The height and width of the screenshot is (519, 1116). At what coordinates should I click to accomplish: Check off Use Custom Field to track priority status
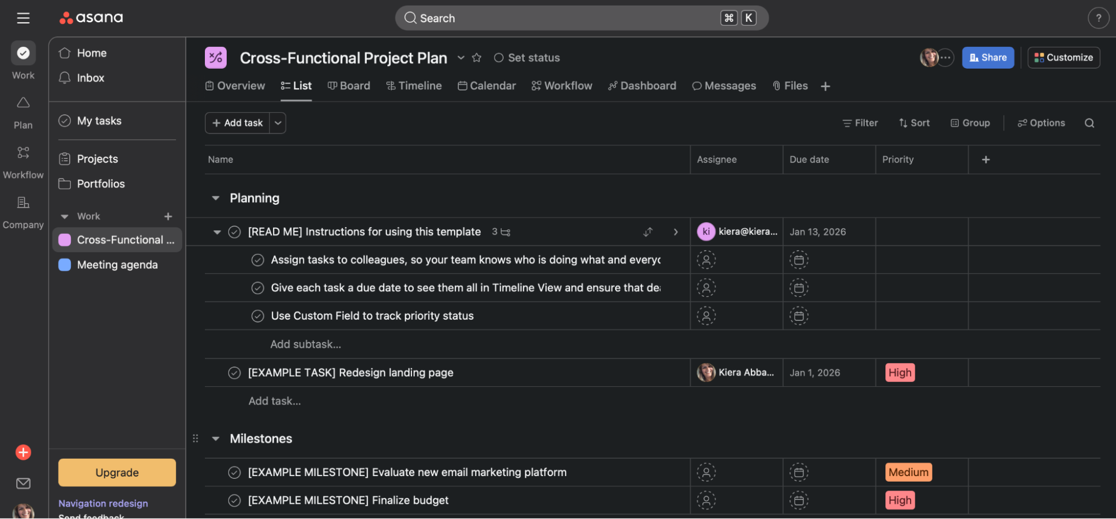[x=258, y=315]
